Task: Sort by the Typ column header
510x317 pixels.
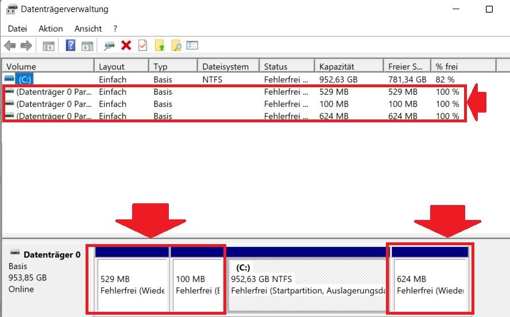Action: (x=173, y=66)
